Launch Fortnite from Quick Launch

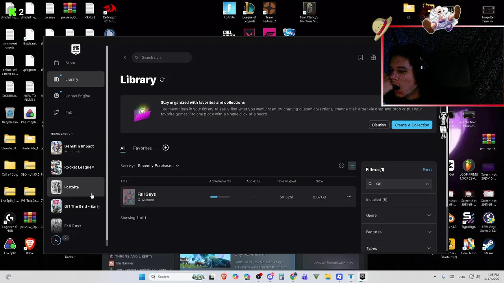click(x=76, y=187)
